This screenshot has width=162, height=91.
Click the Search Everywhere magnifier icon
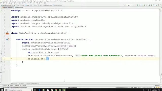point(159,5)
